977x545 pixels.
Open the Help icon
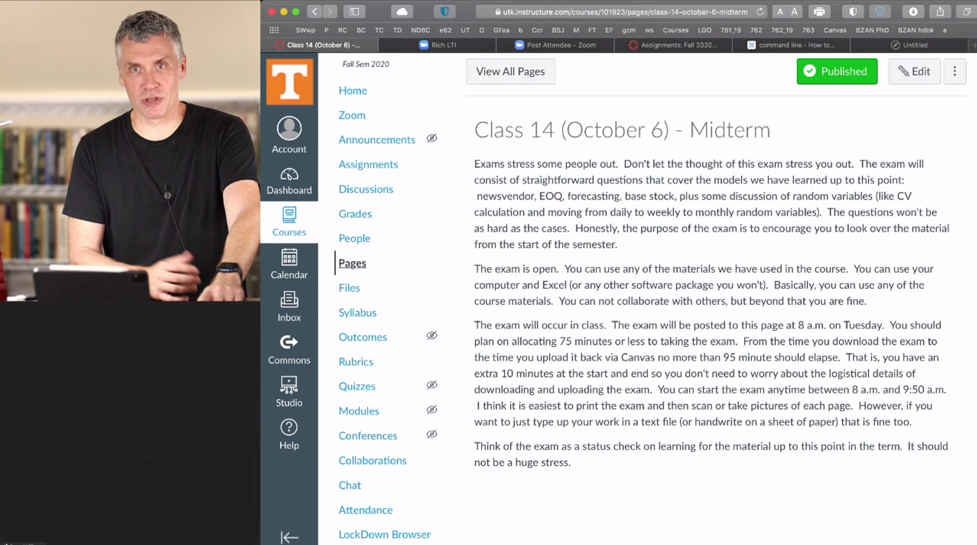tap(289, 434)
